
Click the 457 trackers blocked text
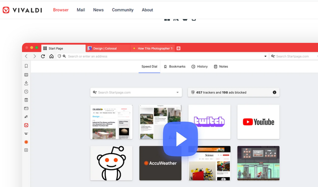pyautogui.click(x=221, y=92)
